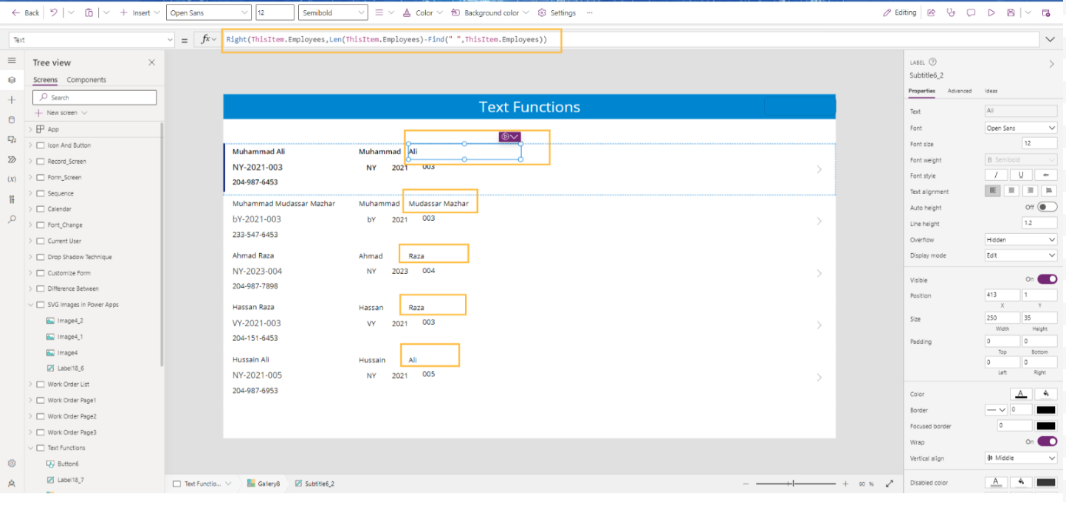Switch to the Components tab
Image resolution: width=1066 pixels, height=513 pixels.
click(86, 80)
